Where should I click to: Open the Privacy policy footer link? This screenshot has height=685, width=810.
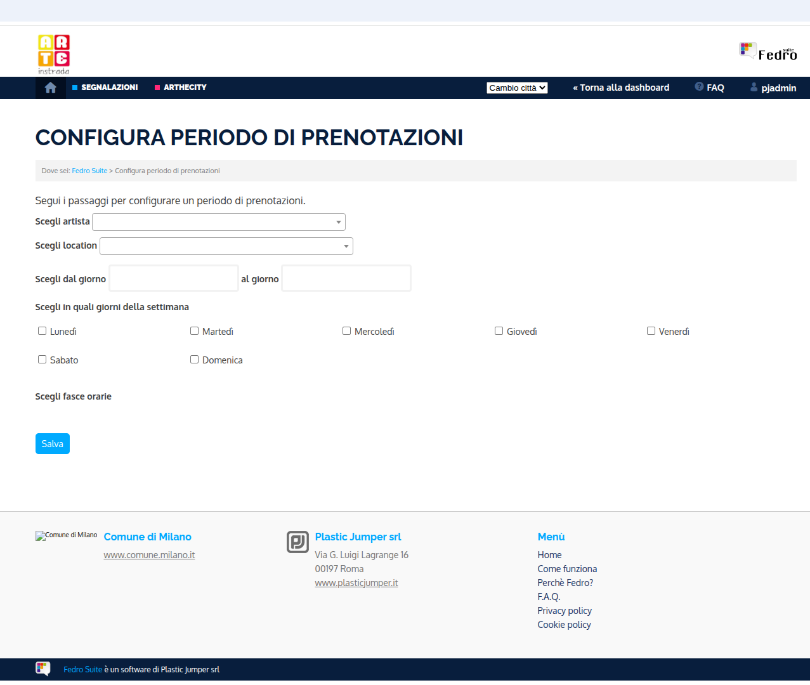coord(565,611)
